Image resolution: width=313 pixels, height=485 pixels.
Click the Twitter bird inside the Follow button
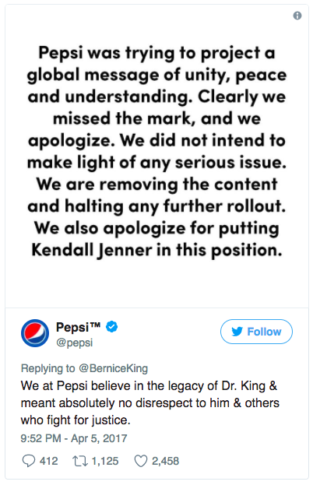pos(237,332)
